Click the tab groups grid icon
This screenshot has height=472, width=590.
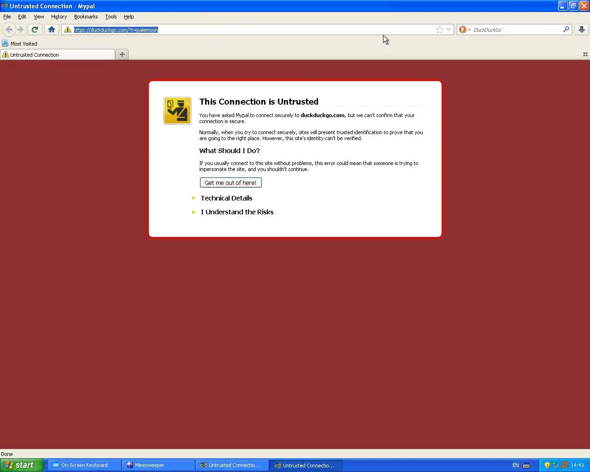[x=585, y=54]
